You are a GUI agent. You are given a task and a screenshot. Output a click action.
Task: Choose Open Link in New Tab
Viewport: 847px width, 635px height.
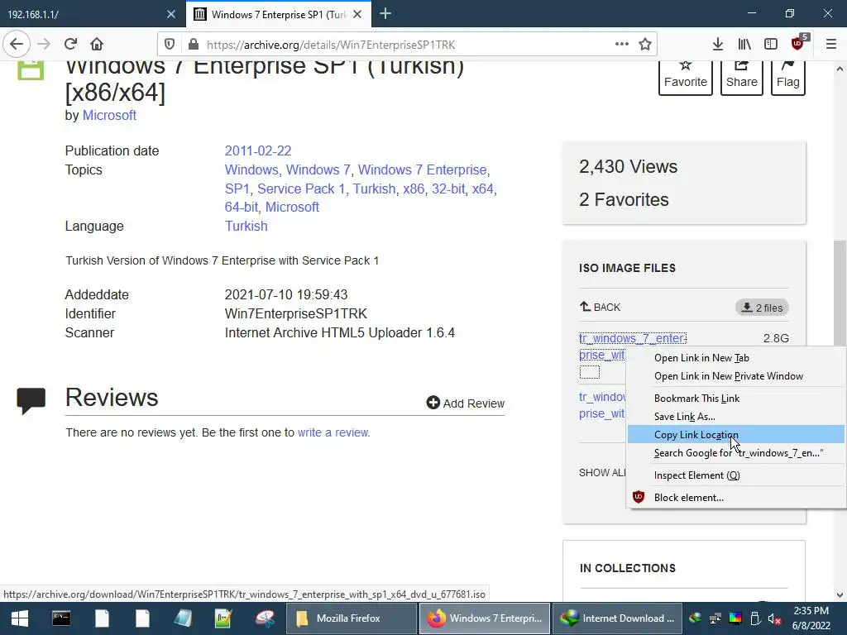[735, 358]
